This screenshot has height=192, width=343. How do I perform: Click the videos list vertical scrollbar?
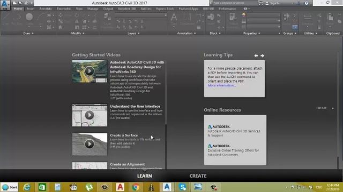(166, 93)
